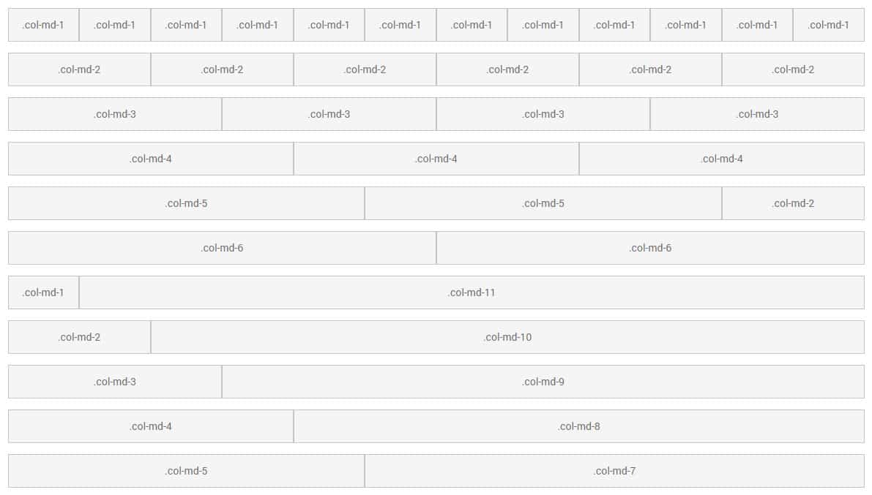
Task: Select the first .col-md-2 in the six-column row
Action: (x=80, y=69)
